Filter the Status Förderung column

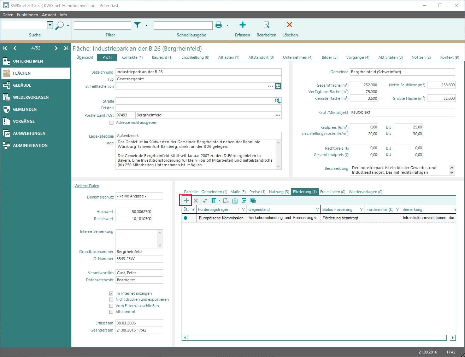click(x=361, y=209)
